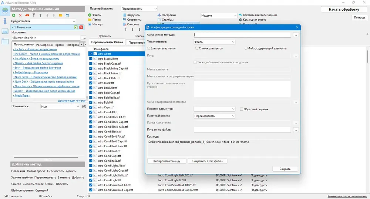Click the green add method icon
Image resolution: width=370 pixels, height=199 pixels.
click(14, 15)
